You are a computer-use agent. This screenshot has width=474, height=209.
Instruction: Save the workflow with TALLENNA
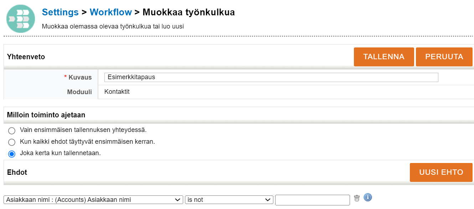pos(384,56)
